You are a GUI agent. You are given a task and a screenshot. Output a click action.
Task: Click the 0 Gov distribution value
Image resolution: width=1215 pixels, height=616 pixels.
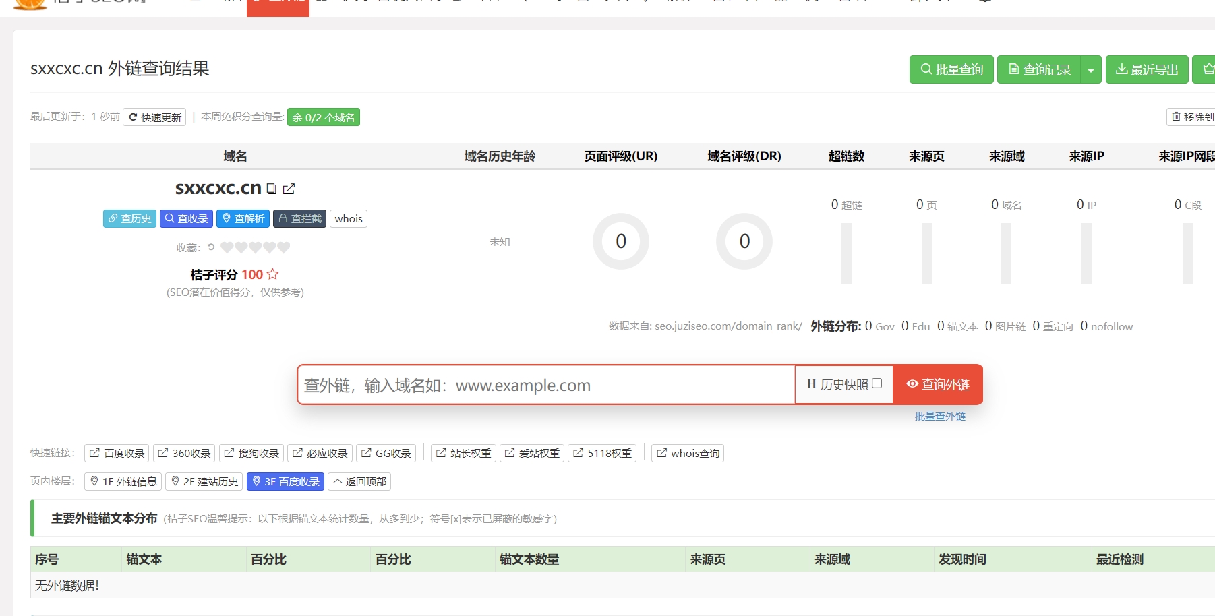point(880,326)
